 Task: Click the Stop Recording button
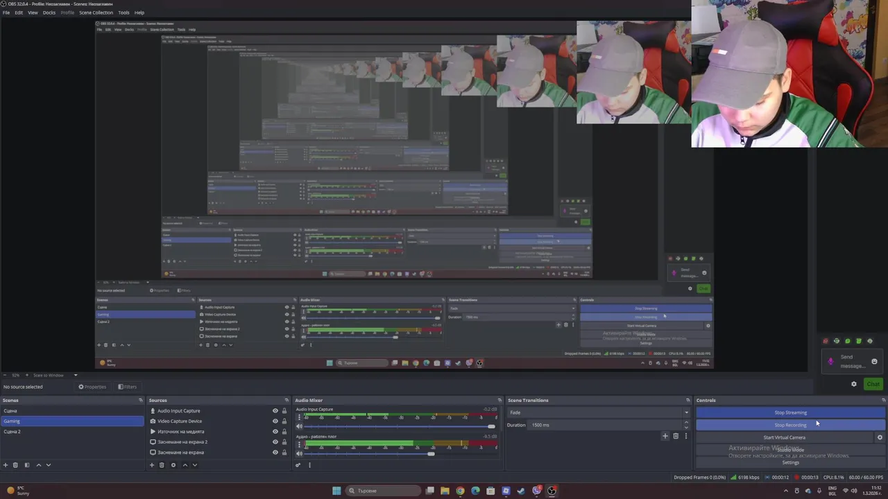coord(791,425)
